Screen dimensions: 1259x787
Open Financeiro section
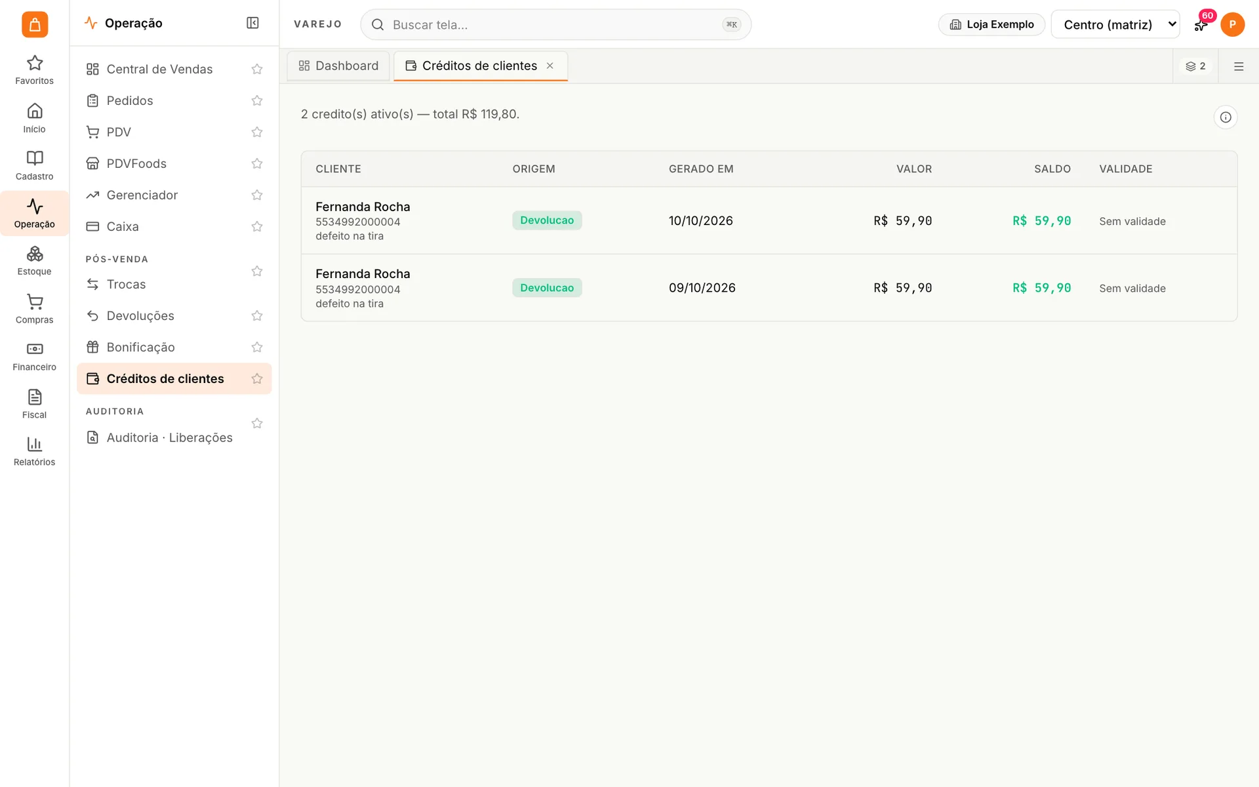tap(34, 357)
